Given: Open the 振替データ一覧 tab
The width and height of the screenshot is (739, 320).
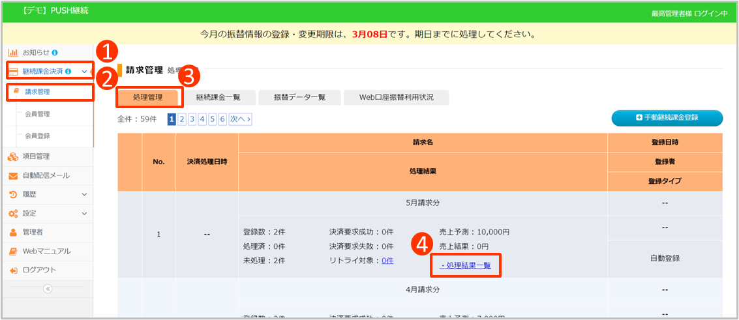Looking at the screenshot, I should point(300,98).
